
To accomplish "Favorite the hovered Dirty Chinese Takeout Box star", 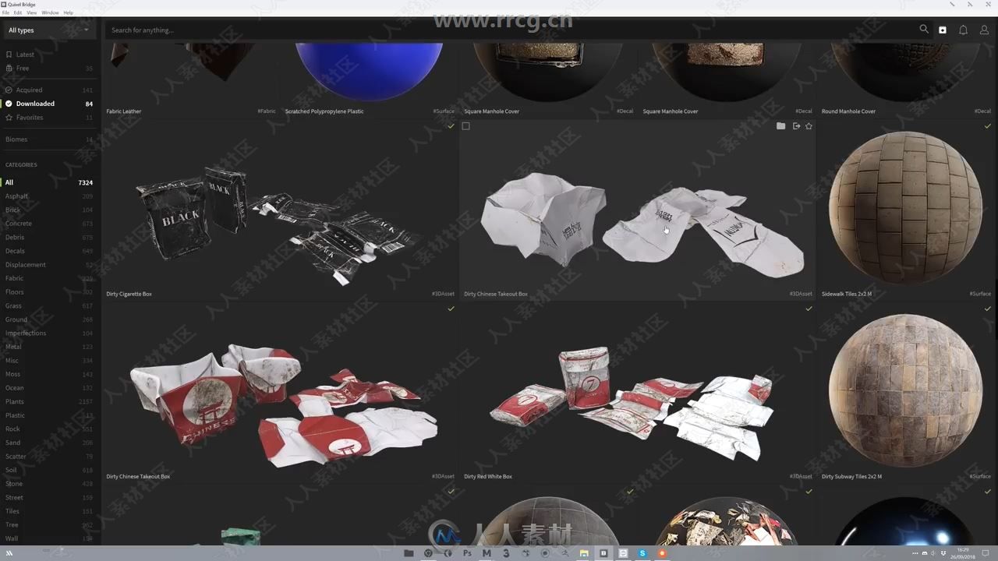I will click(809, 126).
